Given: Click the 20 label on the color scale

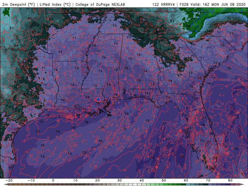Looking at the screenshot, I should 97,180.
